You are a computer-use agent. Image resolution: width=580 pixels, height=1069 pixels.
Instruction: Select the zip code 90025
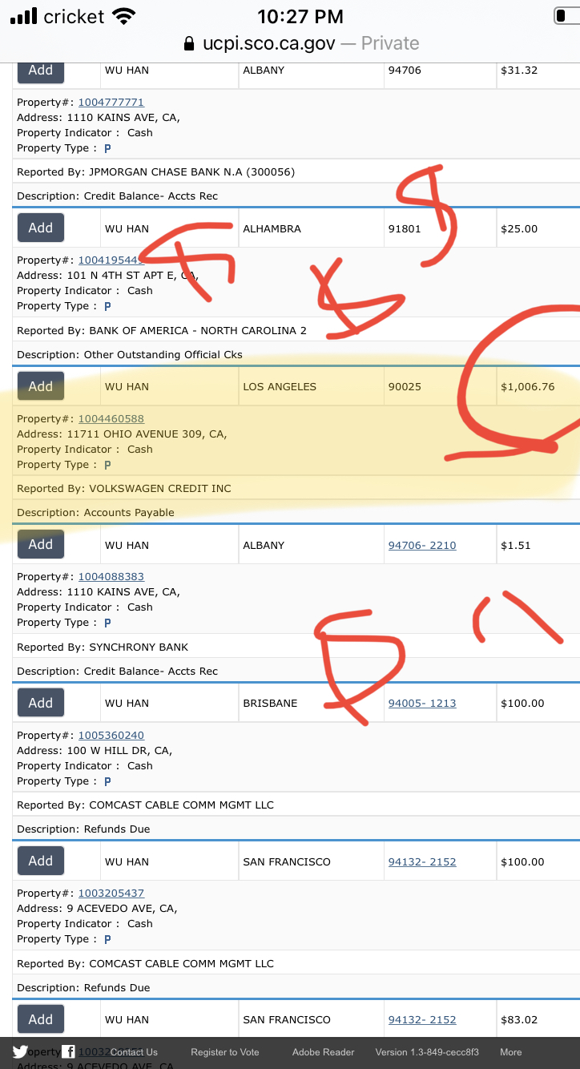click(x=405, y=386)
